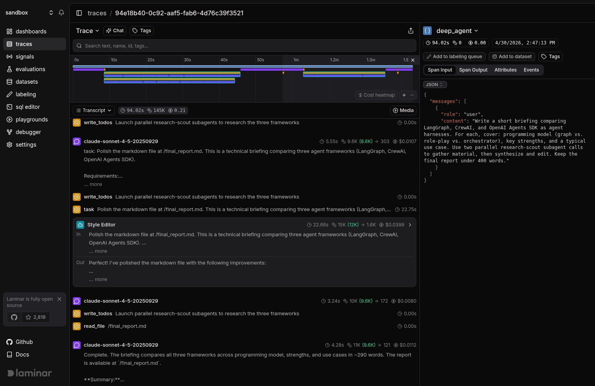This screenshot has width=595, height=386.
Task: Close the timeline with the X icon
Action: [x=413, y=60]
